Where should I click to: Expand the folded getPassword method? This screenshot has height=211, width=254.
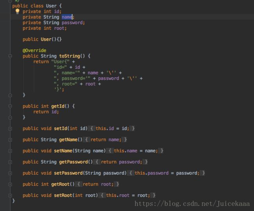pos(10,162)
